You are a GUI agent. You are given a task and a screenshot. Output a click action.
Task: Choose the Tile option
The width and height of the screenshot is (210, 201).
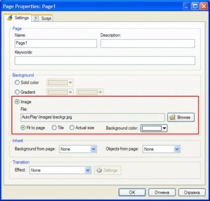pyautogui.click(x=54, y=128)
